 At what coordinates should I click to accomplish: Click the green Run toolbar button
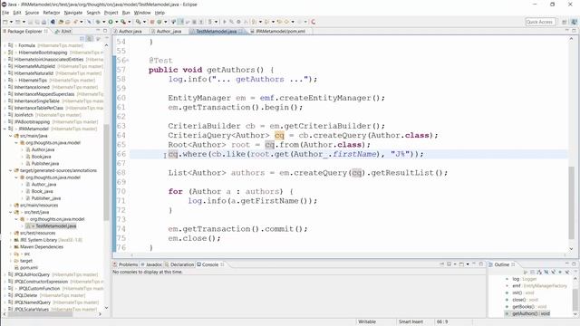[111, 22]
